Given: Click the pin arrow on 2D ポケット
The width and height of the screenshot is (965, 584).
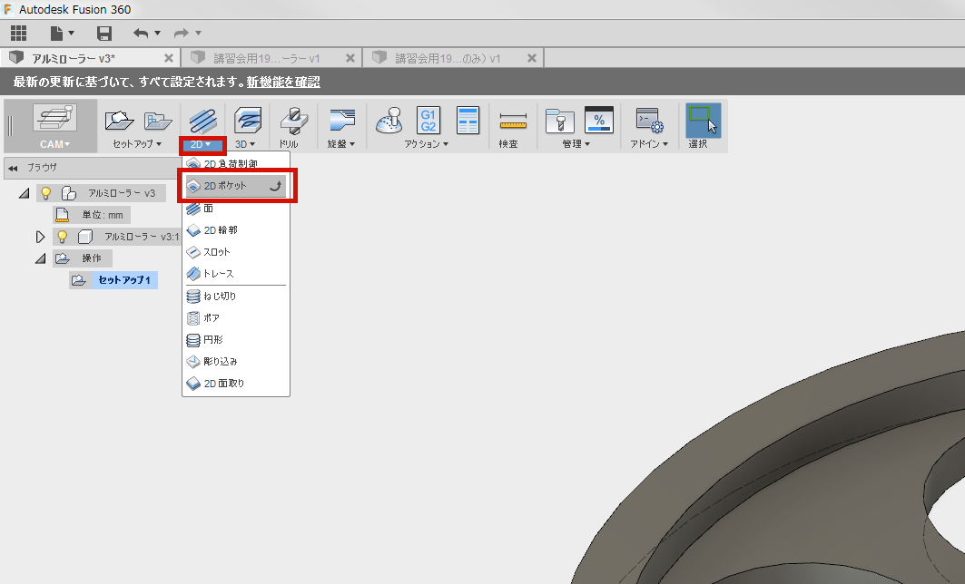Looking at the screenshot, I should click(x=276, y=186).
